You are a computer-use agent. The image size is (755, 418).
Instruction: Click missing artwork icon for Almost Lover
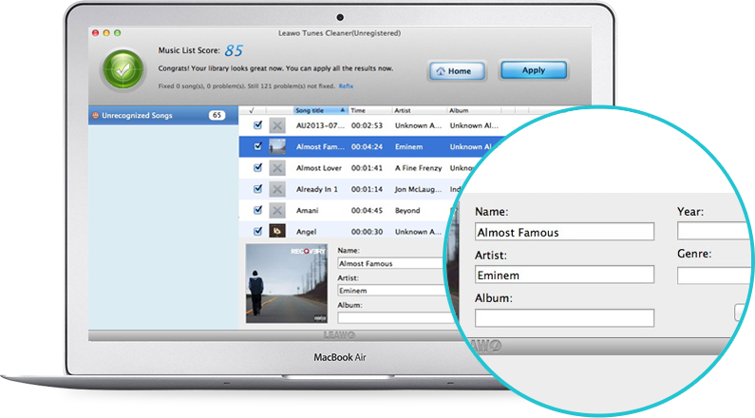[277, 168]
